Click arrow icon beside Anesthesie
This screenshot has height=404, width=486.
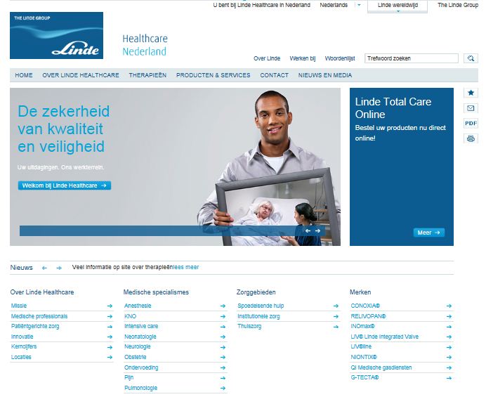click(x=223, y=306)
